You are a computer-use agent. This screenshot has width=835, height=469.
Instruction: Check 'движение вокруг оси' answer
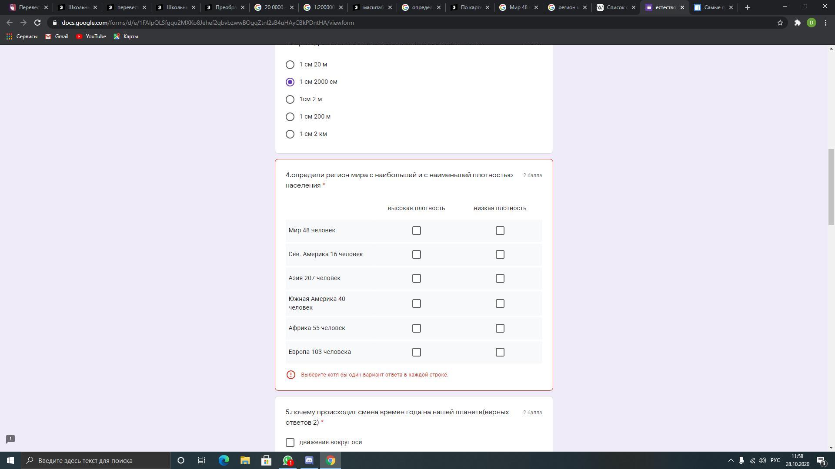tap(290, 442)
